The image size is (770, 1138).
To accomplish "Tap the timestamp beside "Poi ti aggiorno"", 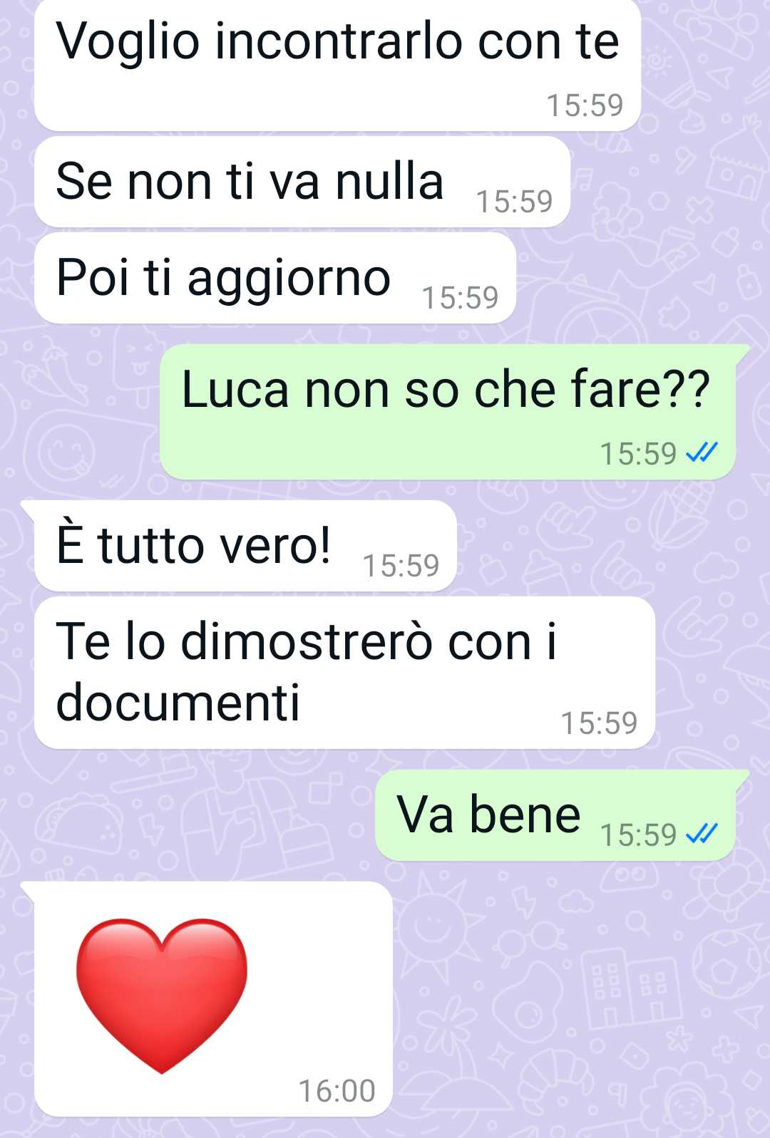I will coord(460,298).
